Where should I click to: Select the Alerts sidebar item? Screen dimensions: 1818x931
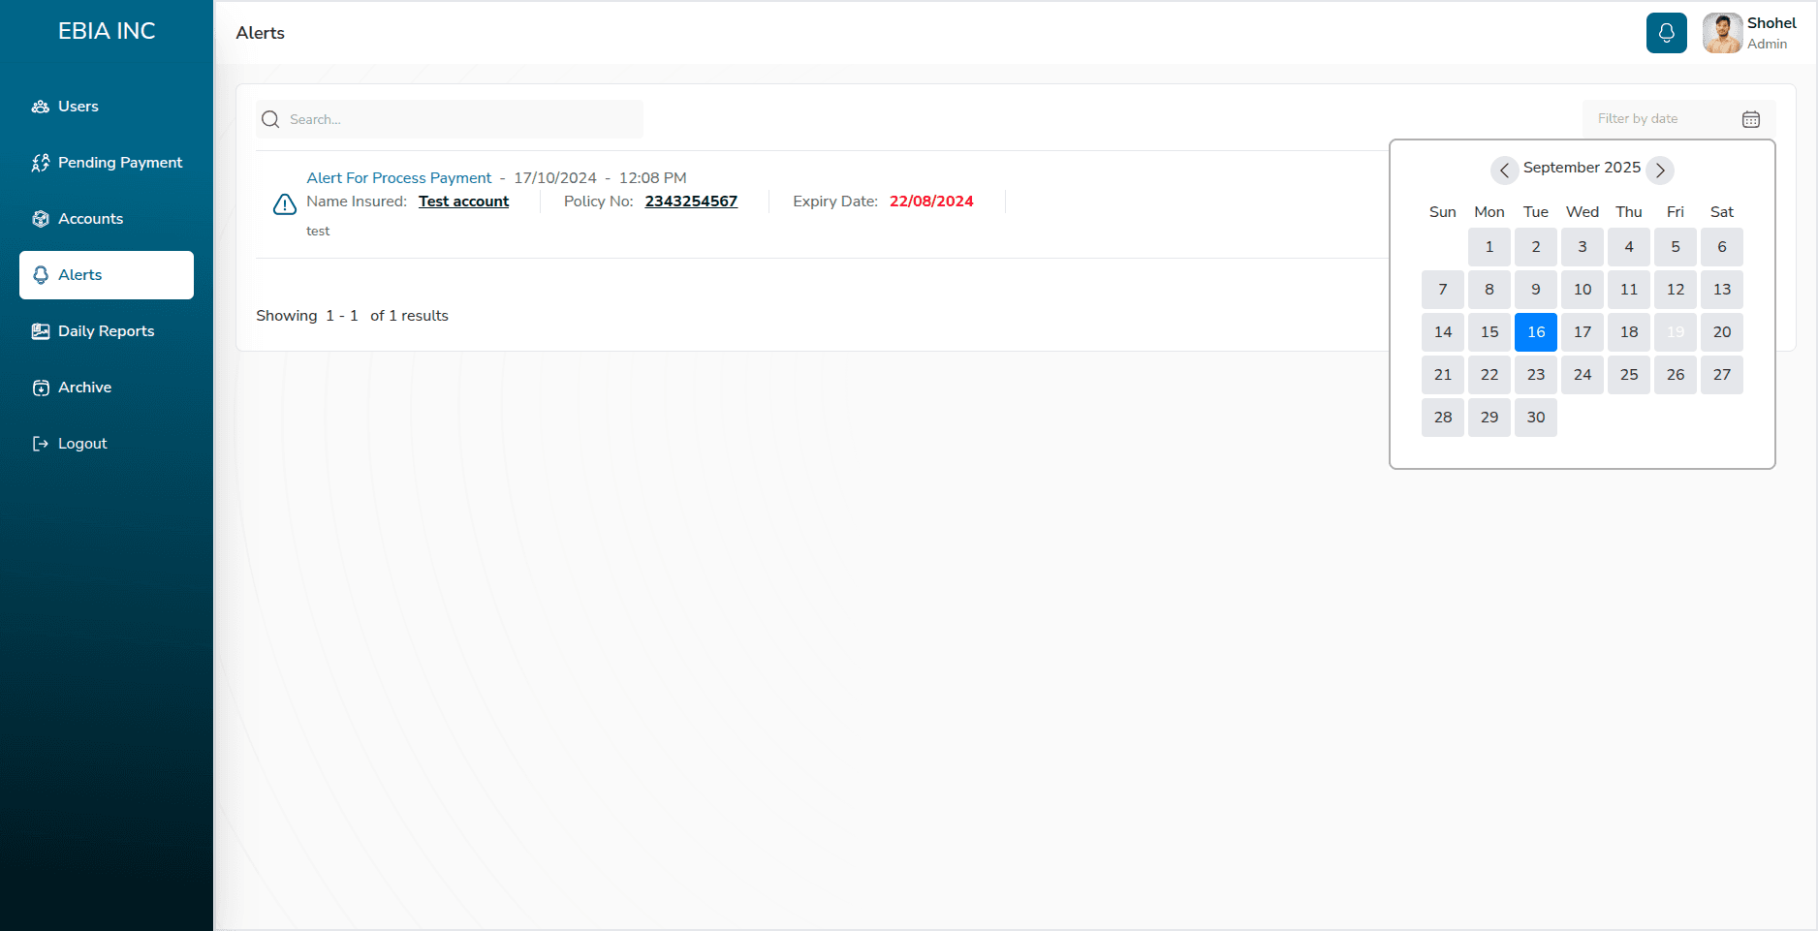pyautogui.click(x=107, y=275)
